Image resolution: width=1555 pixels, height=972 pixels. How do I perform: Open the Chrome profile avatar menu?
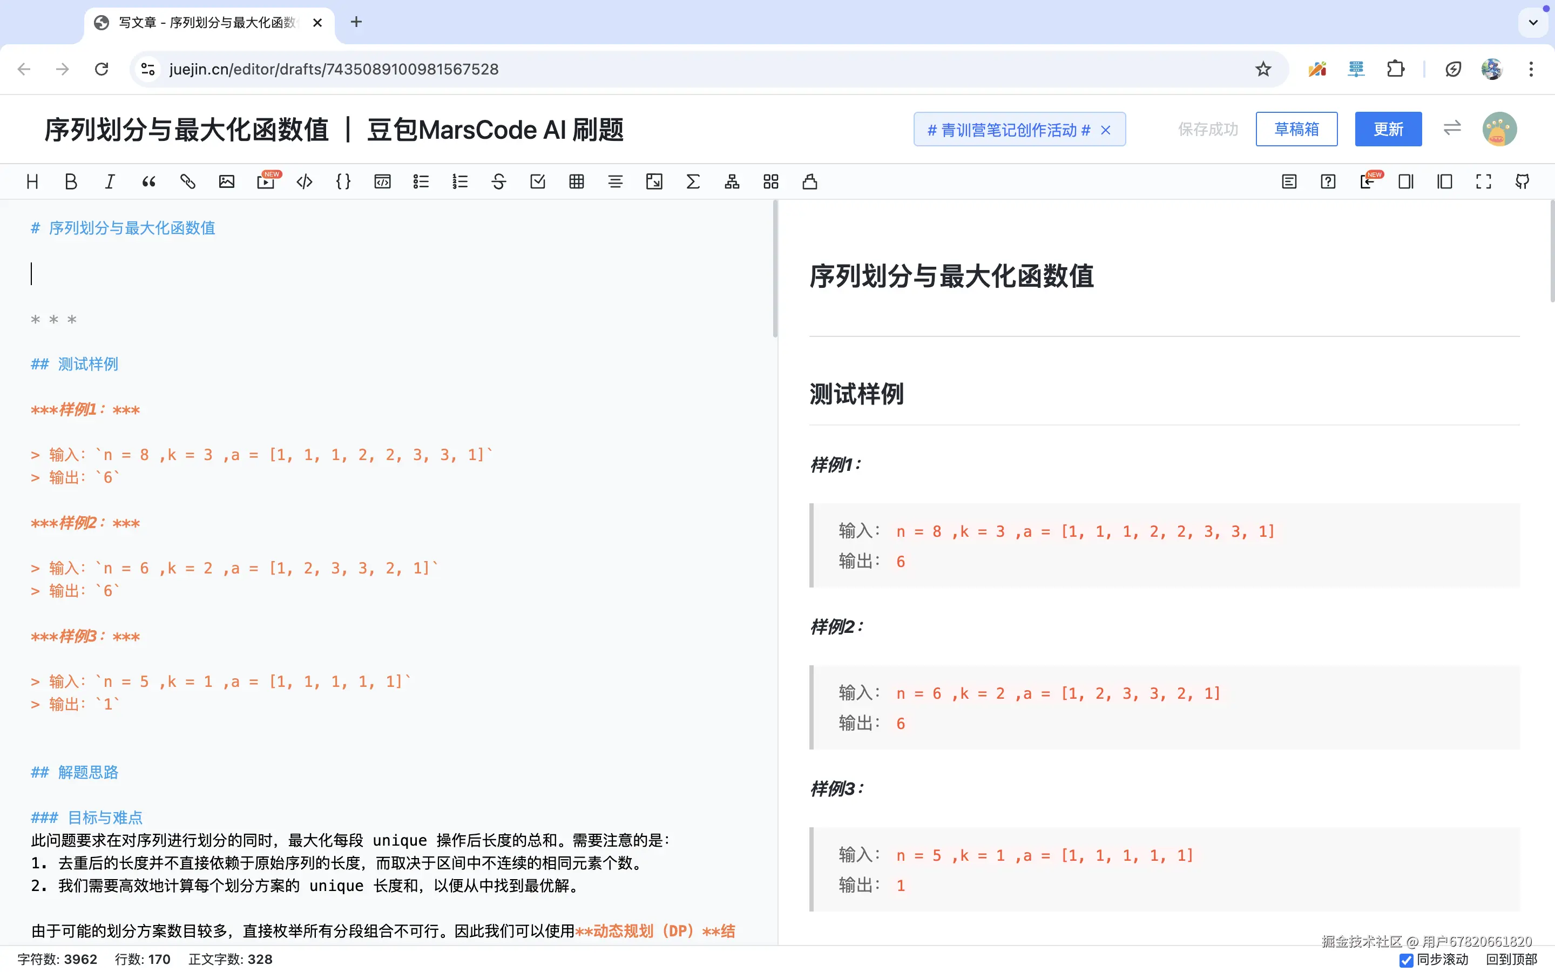1492,69
